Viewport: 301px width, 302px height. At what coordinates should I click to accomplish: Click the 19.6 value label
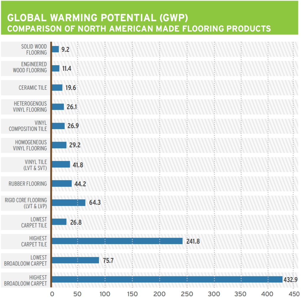[71, 88]
